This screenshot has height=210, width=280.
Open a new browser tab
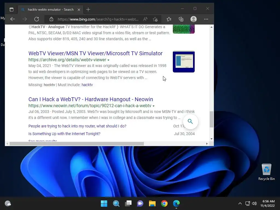[x=88, y=10]
